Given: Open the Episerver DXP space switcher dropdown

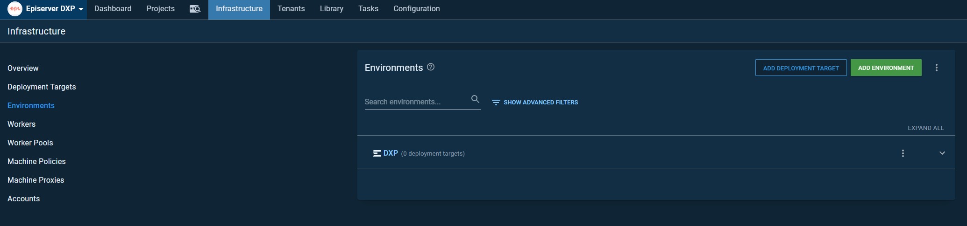Looking at the screenshot, I should click(81, 9).
